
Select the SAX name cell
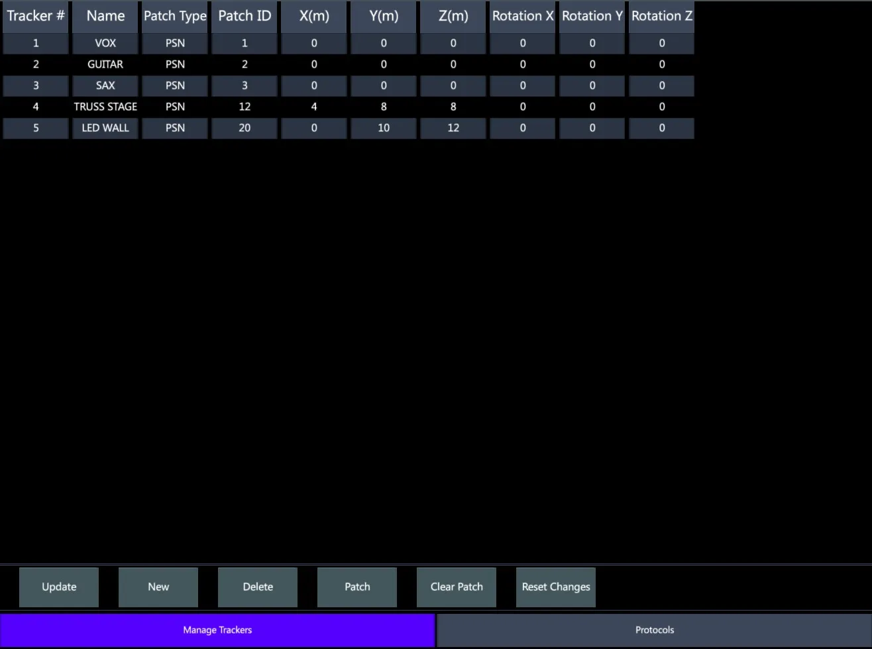[105, 85]
